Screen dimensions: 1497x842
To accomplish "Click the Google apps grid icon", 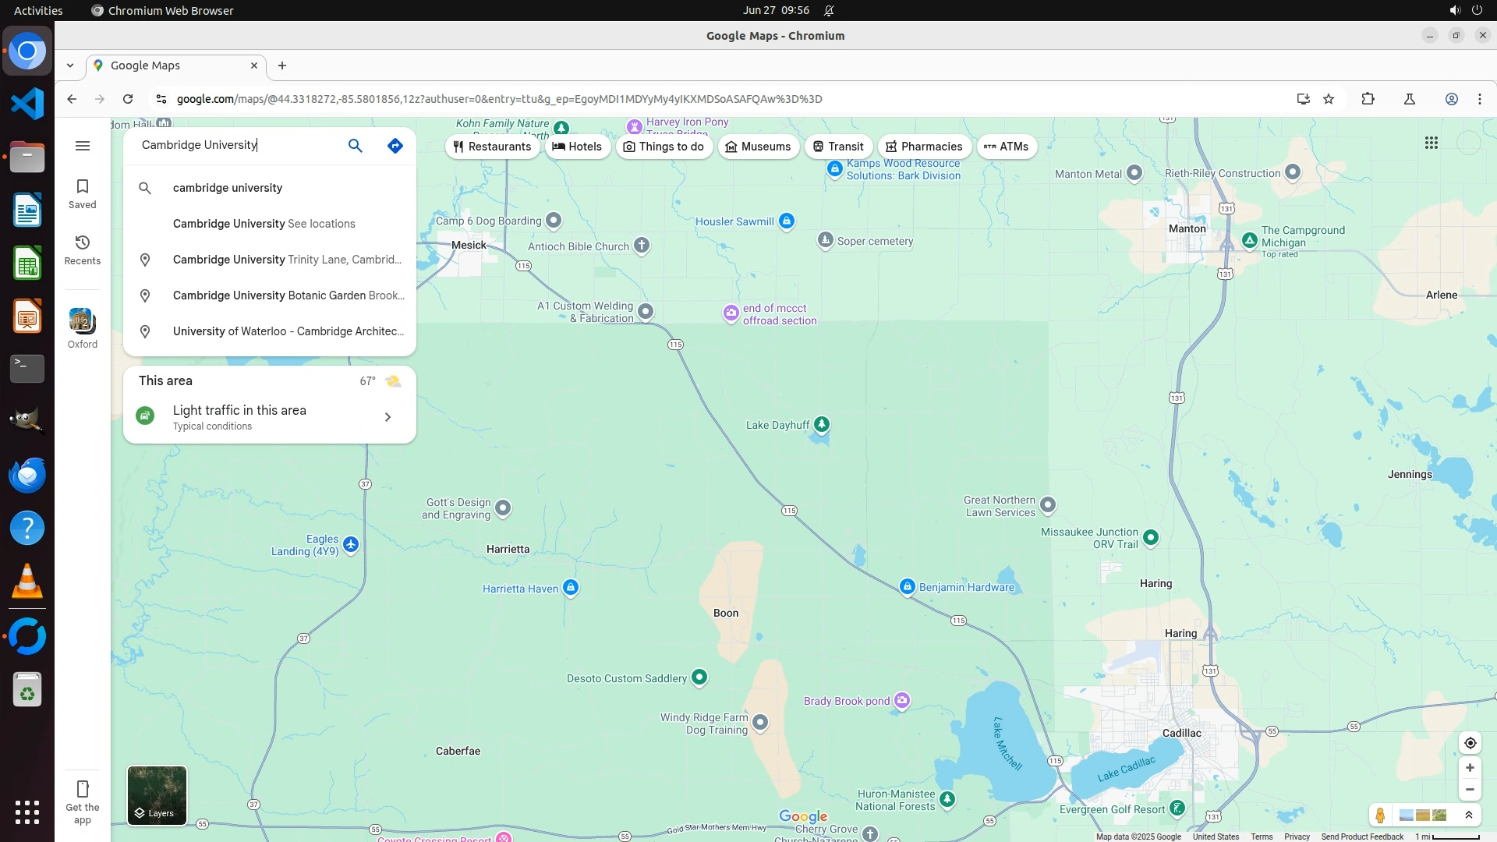I will [1431, 143].
